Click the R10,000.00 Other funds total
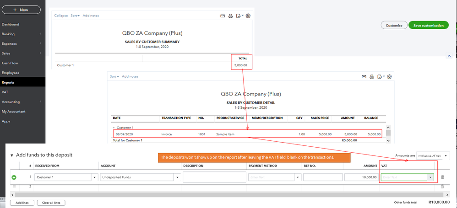 coord(439,202)
